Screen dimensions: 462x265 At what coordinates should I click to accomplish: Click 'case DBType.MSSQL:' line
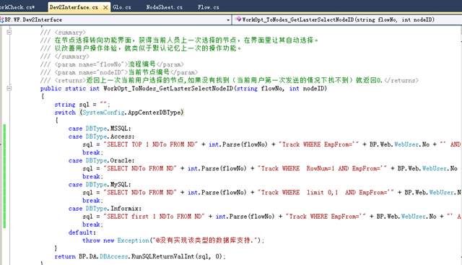point(100,129)
